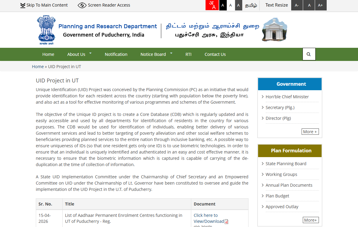Select the white standard theme swatch
The height and width of the screenshot is (227, 358).
231,5
